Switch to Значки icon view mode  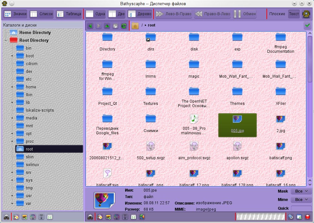point(16,14)
